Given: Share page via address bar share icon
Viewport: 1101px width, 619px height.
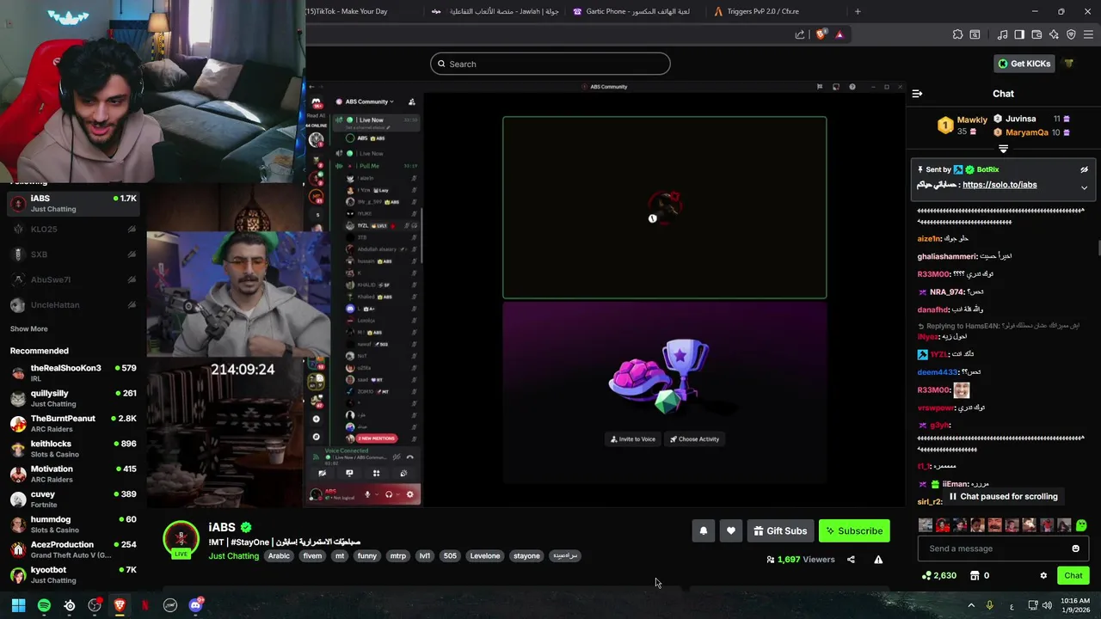Looking at the screenshot, I should [800, 34].
